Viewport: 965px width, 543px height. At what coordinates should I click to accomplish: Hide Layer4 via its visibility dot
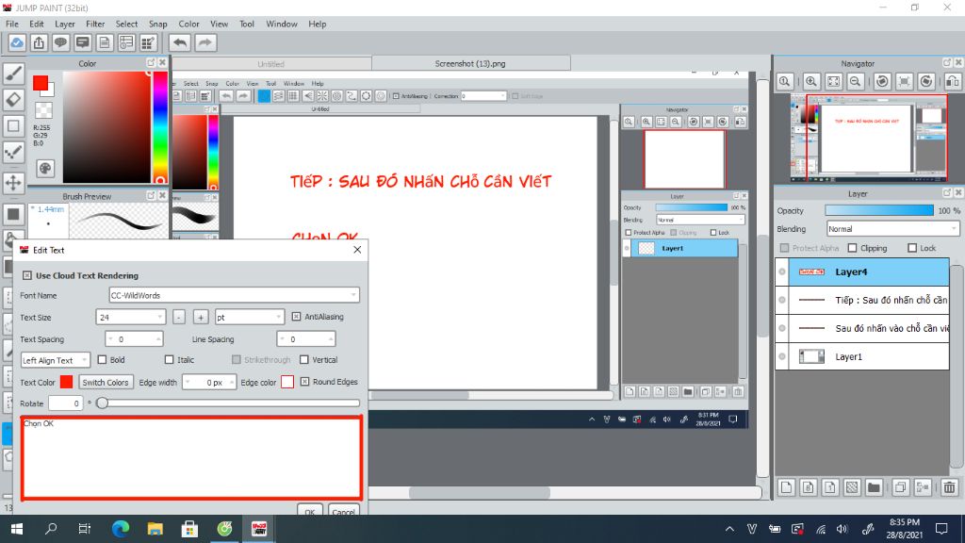(782, 271)
